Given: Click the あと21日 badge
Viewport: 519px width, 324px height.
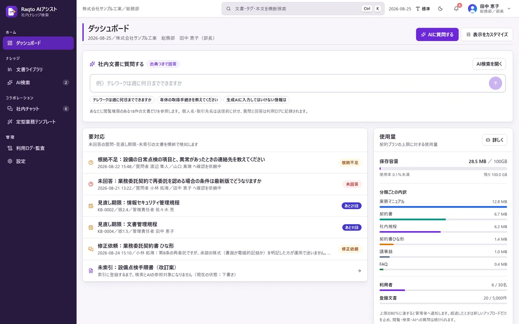Looking at the screenshot, I should click(351, 206).
